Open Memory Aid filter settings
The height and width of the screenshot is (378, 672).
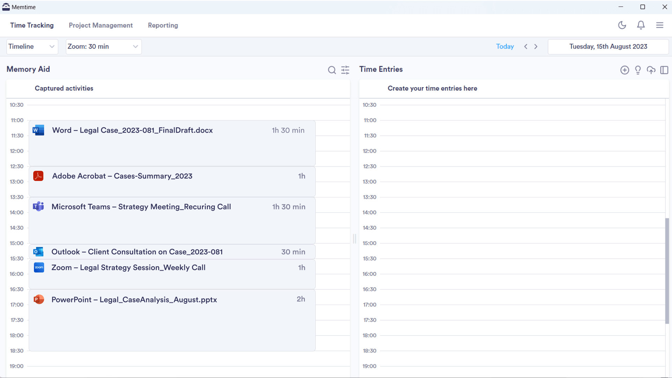pos(345,70)
